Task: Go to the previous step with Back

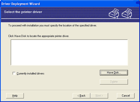Action: pos(82,96)
